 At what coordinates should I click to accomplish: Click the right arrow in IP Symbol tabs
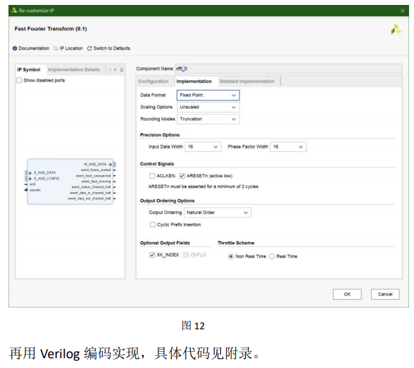tap(115, 70)
